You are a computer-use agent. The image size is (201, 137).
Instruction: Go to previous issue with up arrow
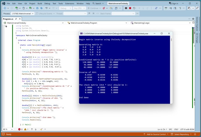(32, 129)
